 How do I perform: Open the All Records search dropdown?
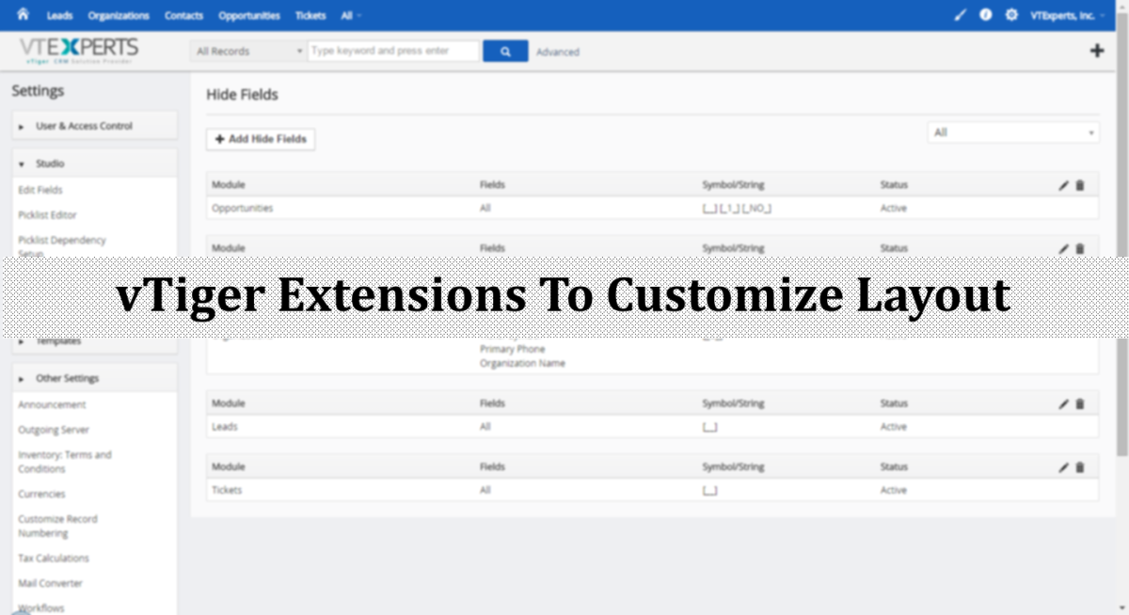pos(248,52)
